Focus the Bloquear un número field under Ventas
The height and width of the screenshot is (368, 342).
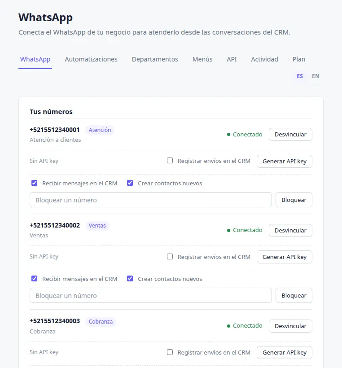pyautogui.click(x=151, y=295)
